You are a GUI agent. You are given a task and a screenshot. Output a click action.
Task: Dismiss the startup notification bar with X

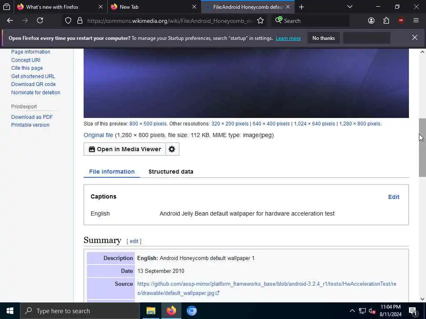[x=415, y=38]
